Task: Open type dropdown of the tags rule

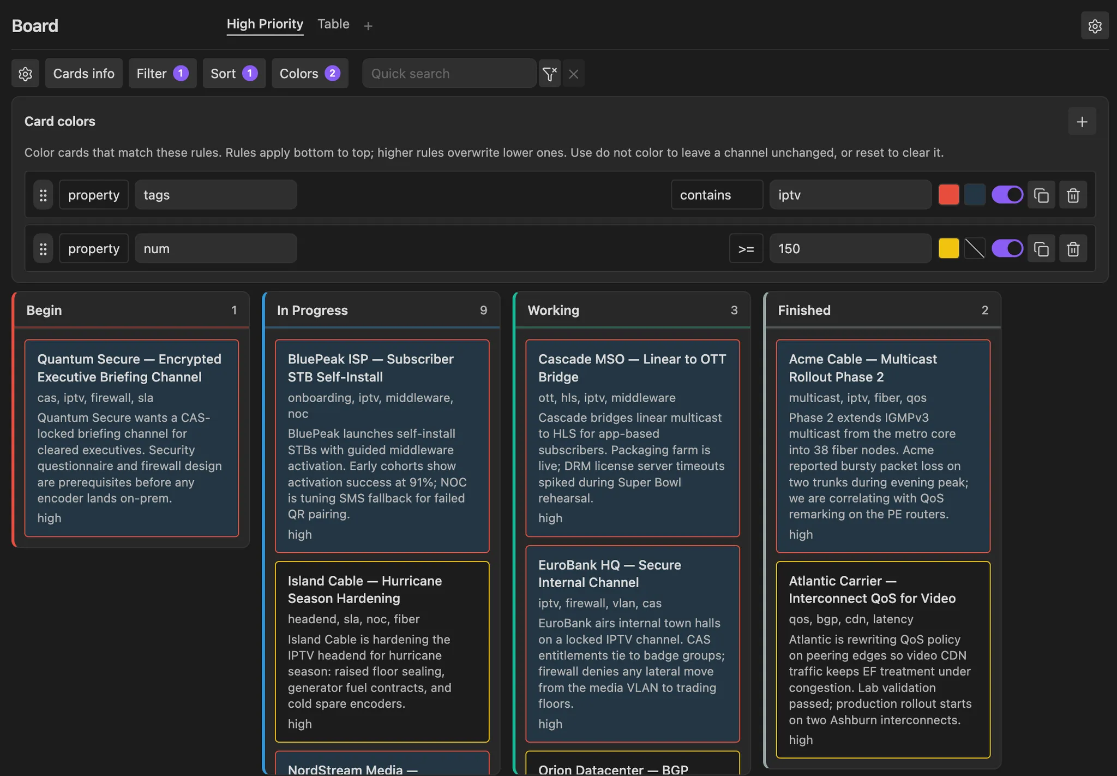Action: [94, 195]
